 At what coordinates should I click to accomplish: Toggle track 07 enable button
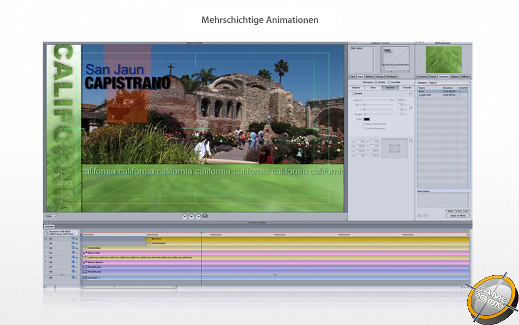[73, 266]
